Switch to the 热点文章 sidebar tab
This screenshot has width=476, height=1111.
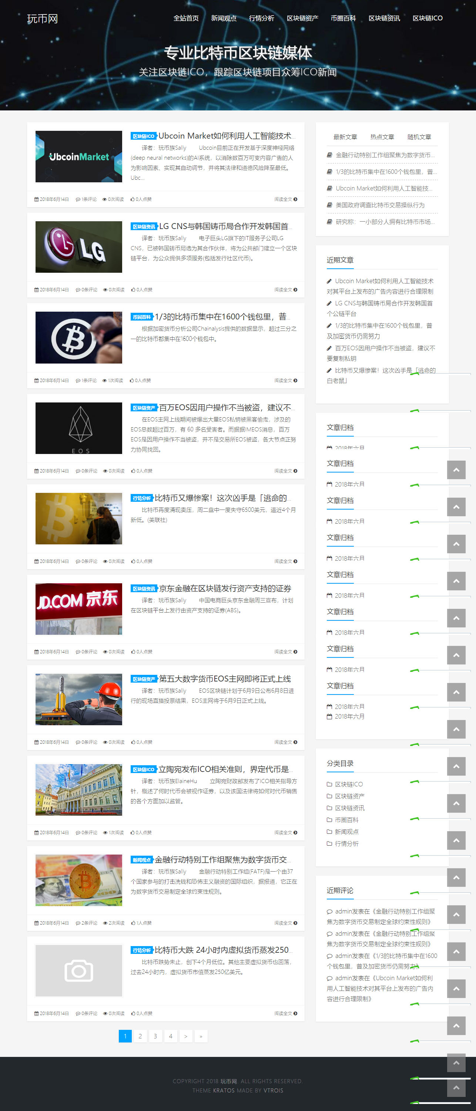pos(382,137)
